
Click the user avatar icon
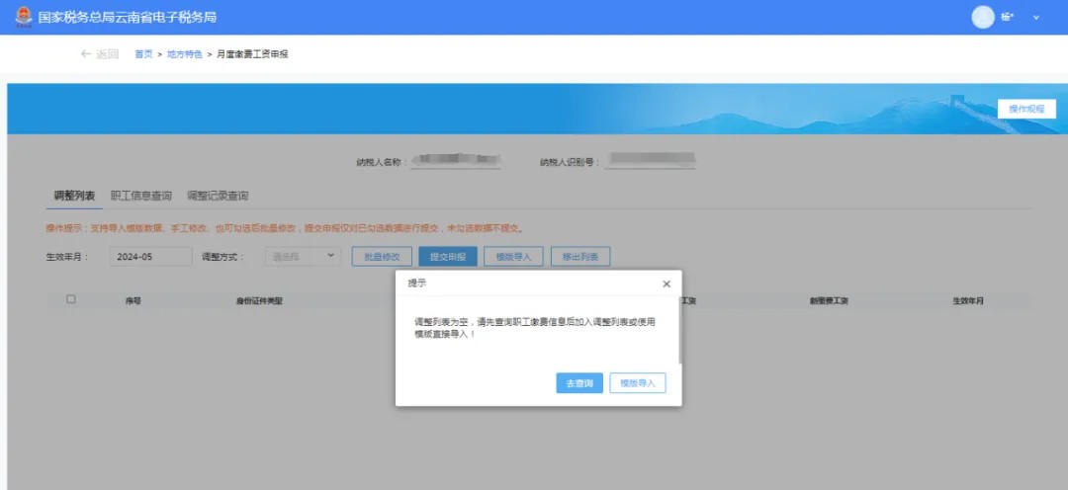click(x=982, y=17)
